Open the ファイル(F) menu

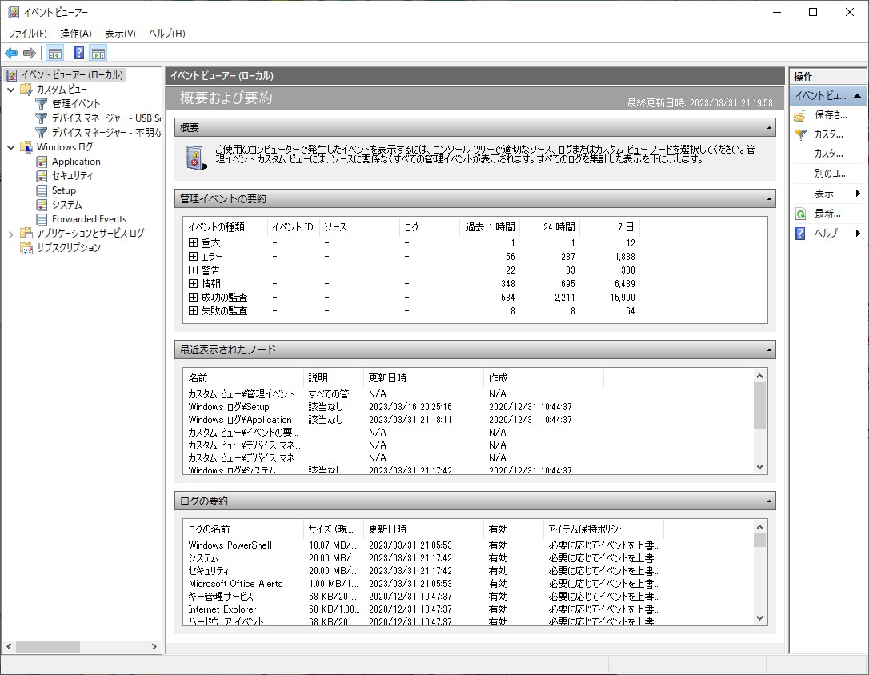pyautogui.click(x=27, y=34)
